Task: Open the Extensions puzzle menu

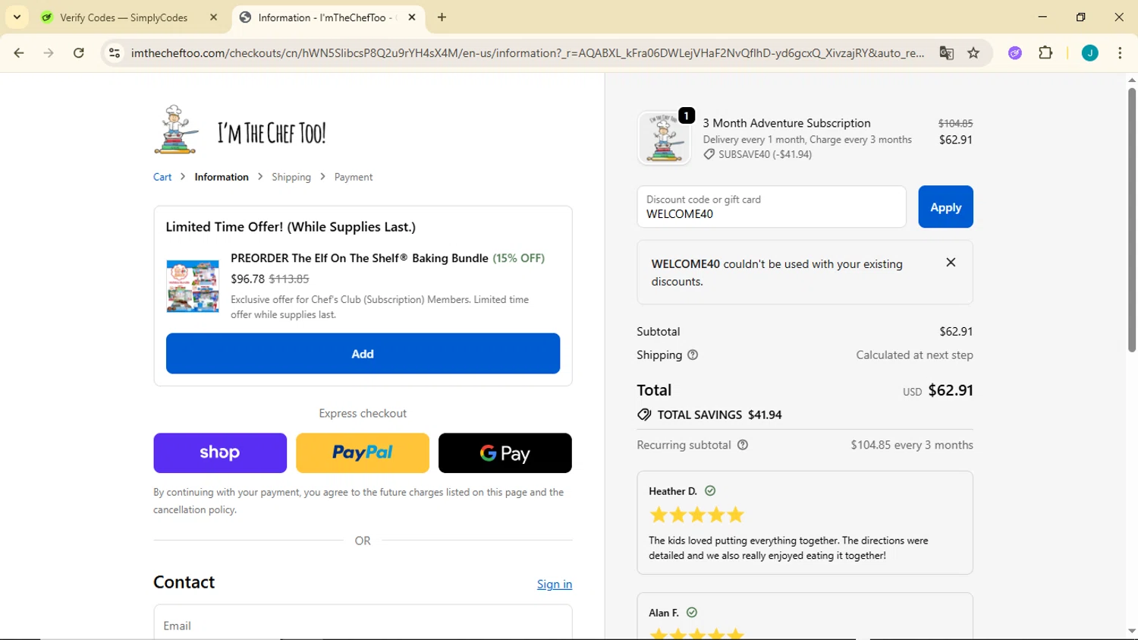Action: pyautogui.click(x=1045, y=53)
